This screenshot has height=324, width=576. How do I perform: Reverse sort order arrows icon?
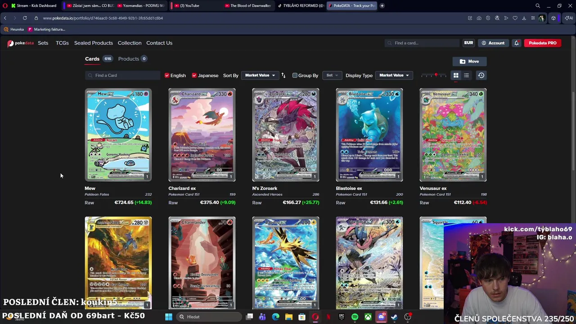[x=283, y=76]
